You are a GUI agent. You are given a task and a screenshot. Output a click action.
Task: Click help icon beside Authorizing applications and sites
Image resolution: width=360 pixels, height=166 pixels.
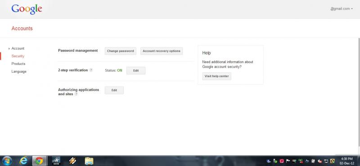(76, 94)
